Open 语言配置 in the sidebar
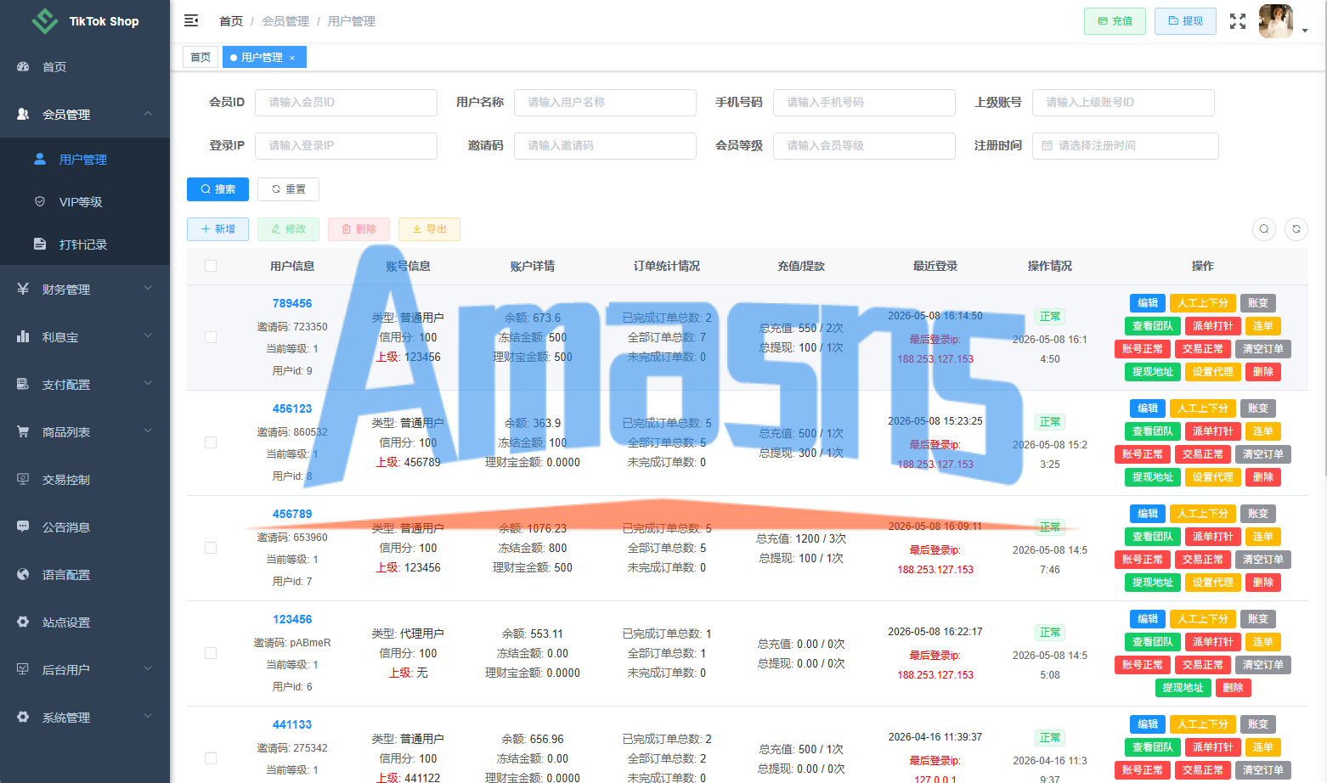1327x783 pixels. pyautogui.click(x=85, y=575)
